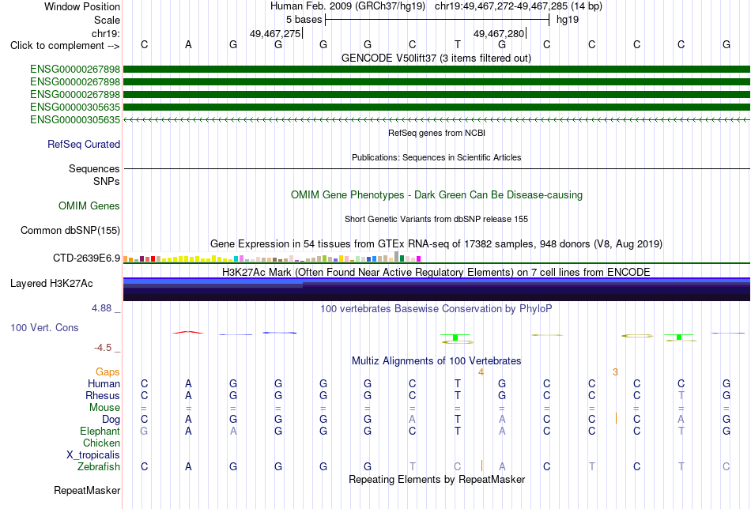The width and height of the screenshot is (751, 509).
Task: Open the GENCODE V50lift37 track title
Action: pos(436,58)
